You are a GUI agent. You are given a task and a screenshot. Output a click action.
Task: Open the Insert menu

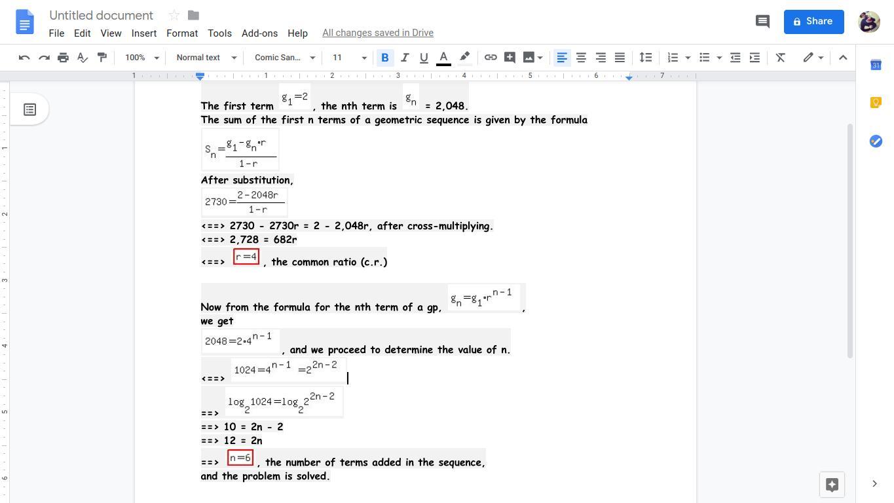(x=143, y=33)
